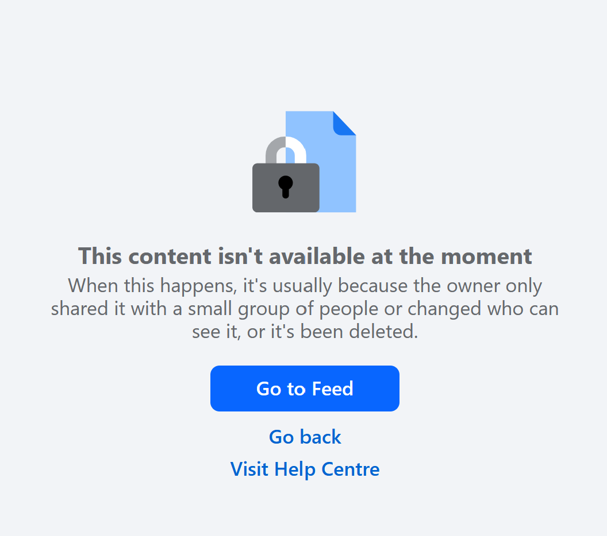Image resolution: width=607 pixels, height=536 pixels.
Task: Click the black keyhole on the padlock
Action: point(286,187)
